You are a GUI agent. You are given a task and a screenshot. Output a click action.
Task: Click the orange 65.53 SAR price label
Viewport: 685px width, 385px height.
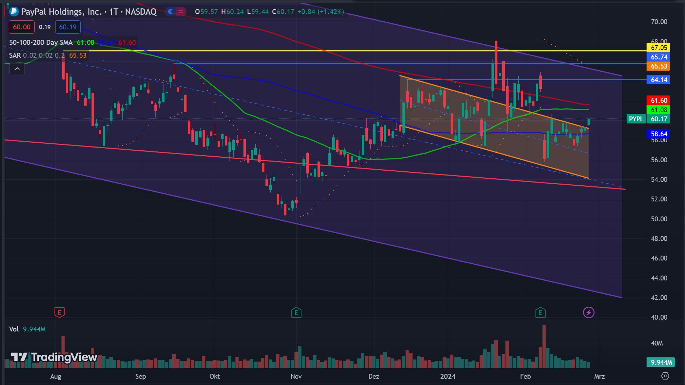[x=659, y=66]
